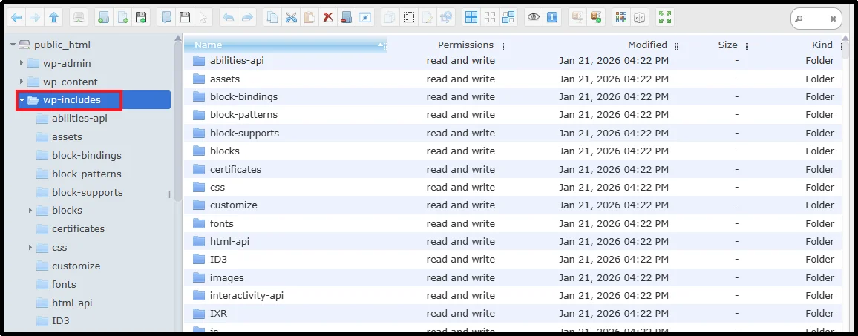Select block-bindings folder in the tree
The height and width of the screenshot is (336, 858).
pyautogui.click(x=86, y=156)
